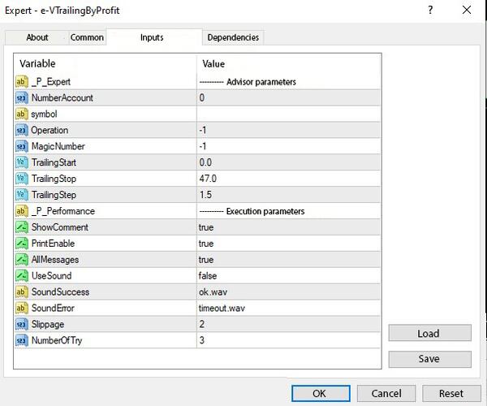This screenshot has height=406, width=487.
Task: Toggle the ShowComment true value
Action: point(288,227)
